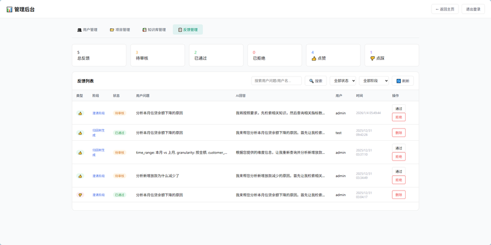Open the 全部阶段 stage filter dropdown
This screenshot has width=491, height=245.
pyautogui.click(x=375, y=81)
